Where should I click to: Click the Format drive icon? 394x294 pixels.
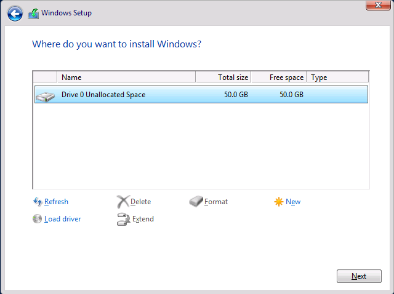(196, 201)
